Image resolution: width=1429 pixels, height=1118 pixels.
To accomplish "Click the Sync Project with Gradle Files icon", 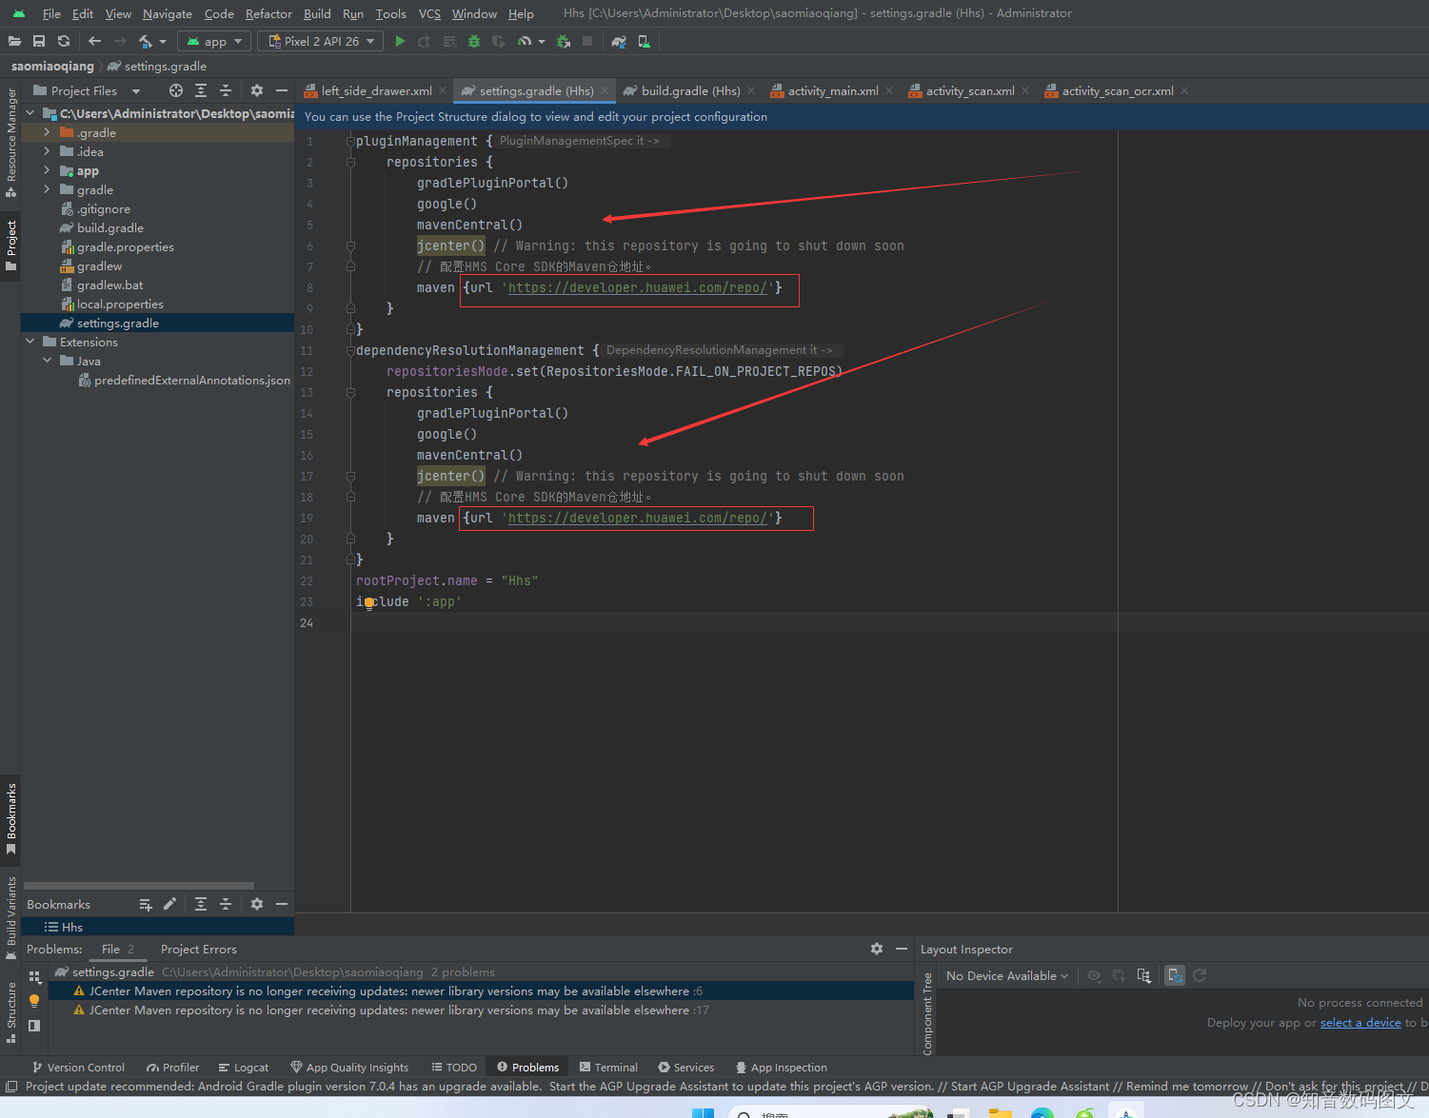I will tap(620, 41).
